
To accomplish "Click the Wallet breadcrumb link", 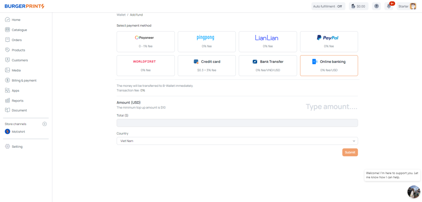I will tap(121, 15).
